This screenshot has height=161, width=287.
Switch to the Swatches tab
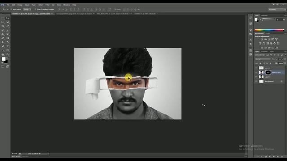click(264, 15)
